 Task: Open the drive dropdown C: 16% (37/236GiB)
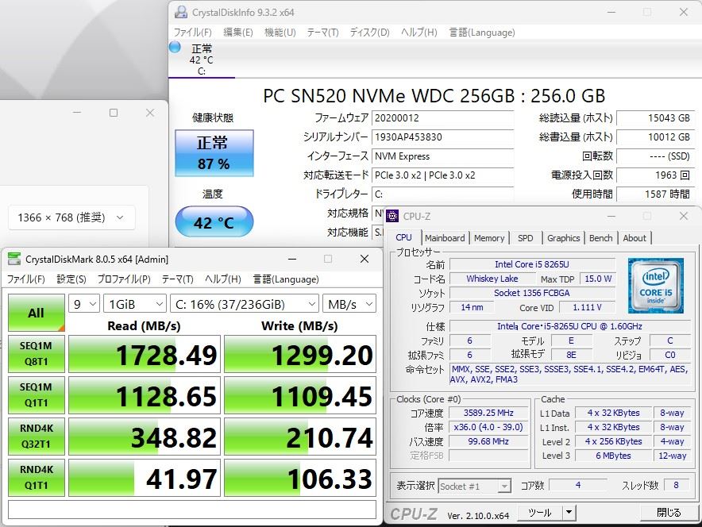coord(245,305)
